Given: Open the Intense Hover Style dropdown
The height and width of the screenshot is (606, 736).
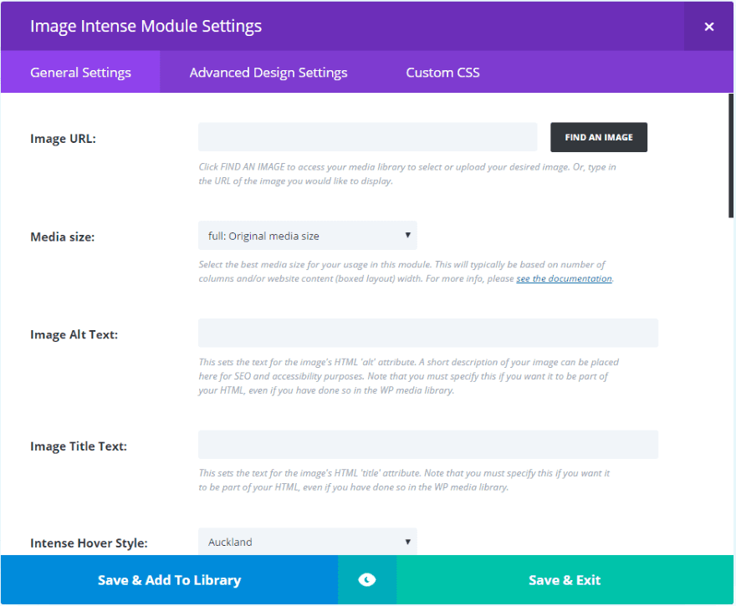Looking at the screenshot, I should tap(307, 542).
